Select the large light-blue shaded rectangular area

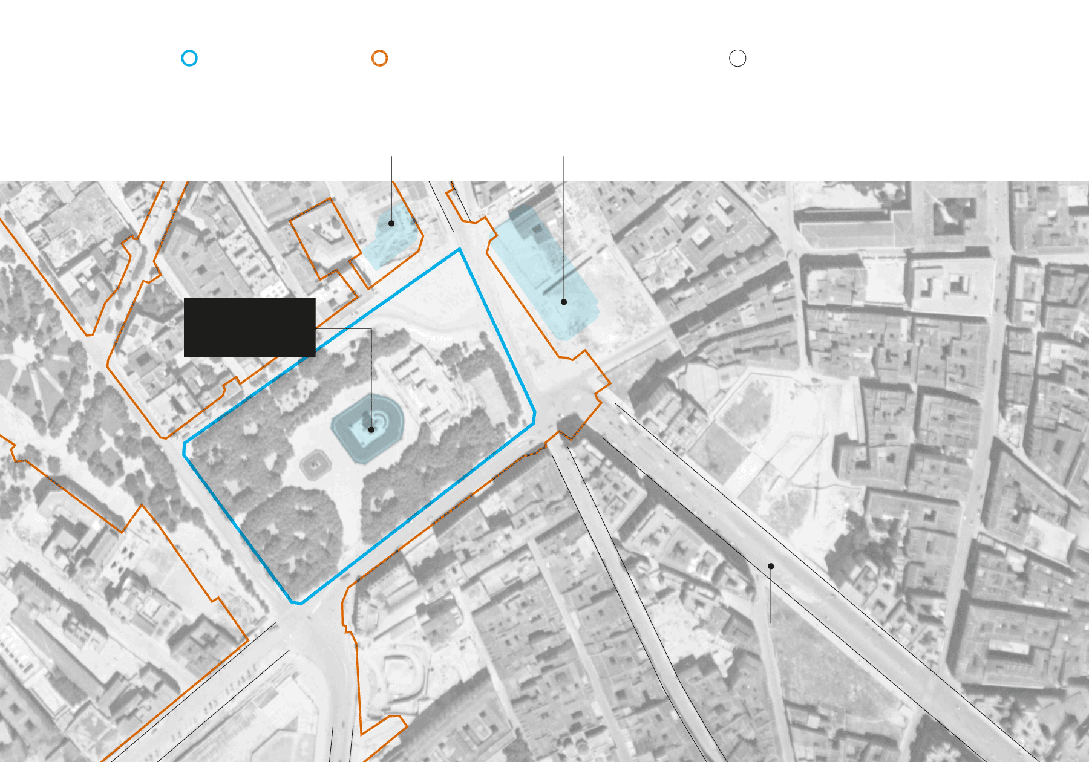(x=544, y=272)
